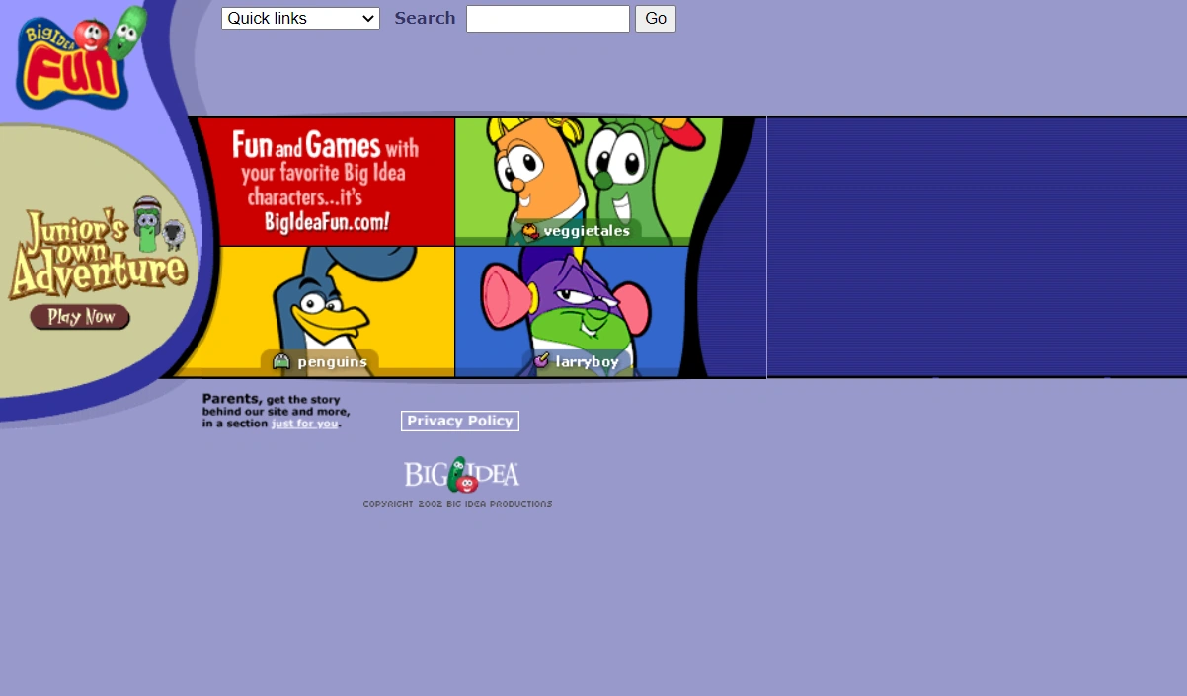This screenshot has width=1187, height=696.
Task: Follow the just for you parents link
Action: click(305, 424)
